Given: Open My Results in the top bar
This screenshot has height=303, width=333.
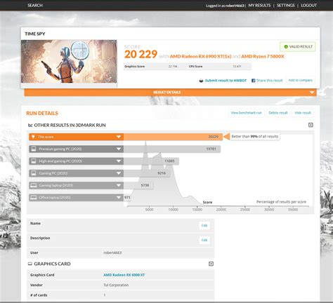Looking at the screenshot, I should coord(259,6).
